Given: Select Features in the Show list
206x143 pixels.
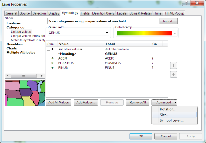Looking at the screenshot, I should click(x=14, y=23).
